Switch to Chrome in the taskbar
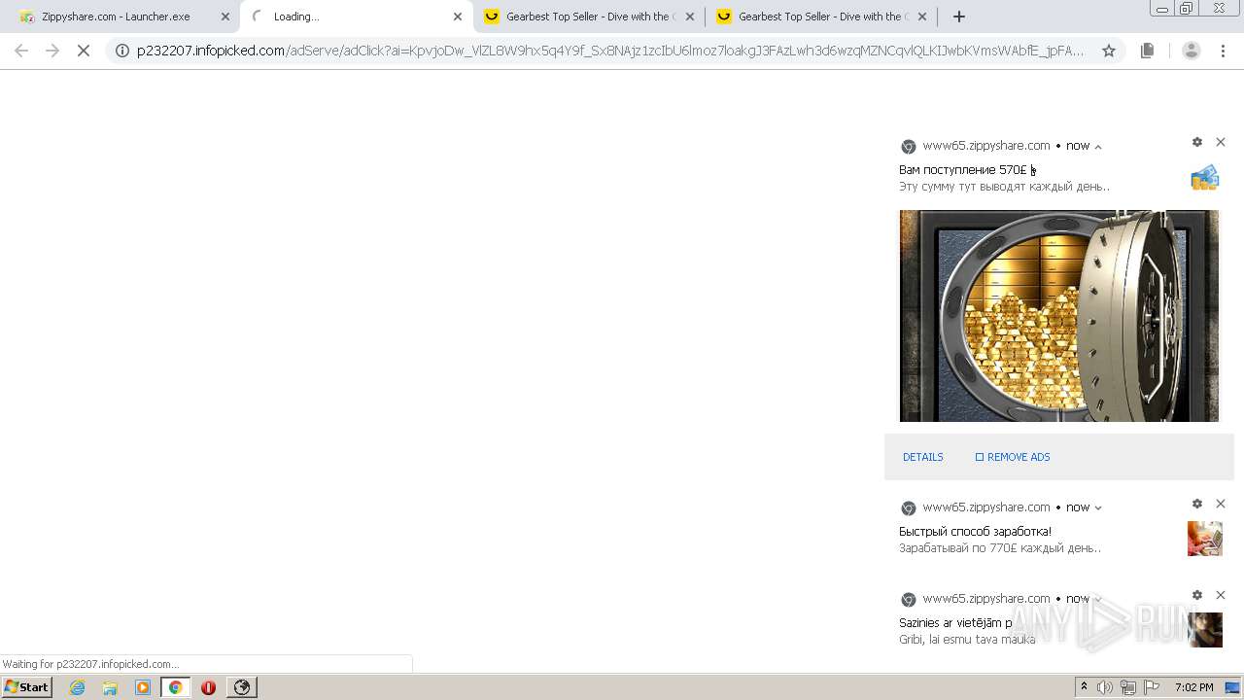 [x=175, y=687]
